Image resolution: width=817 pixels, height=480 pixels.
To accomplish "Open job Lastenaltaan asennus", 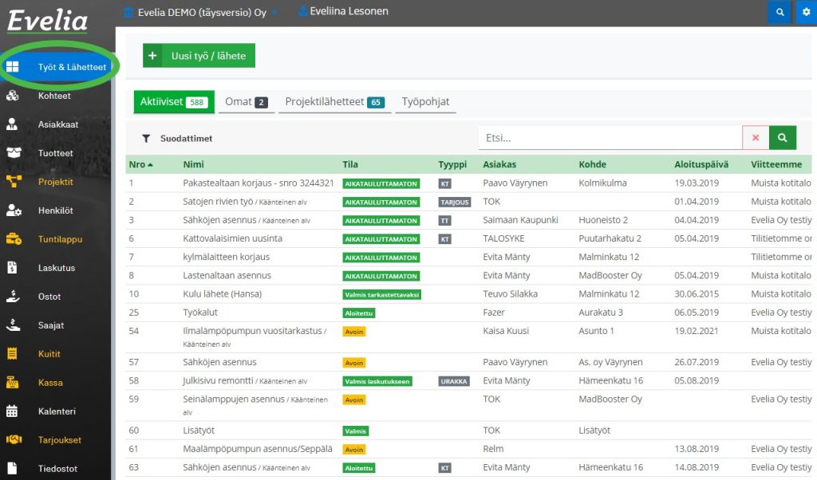I will pyautogui.click(x=227, y=275).
